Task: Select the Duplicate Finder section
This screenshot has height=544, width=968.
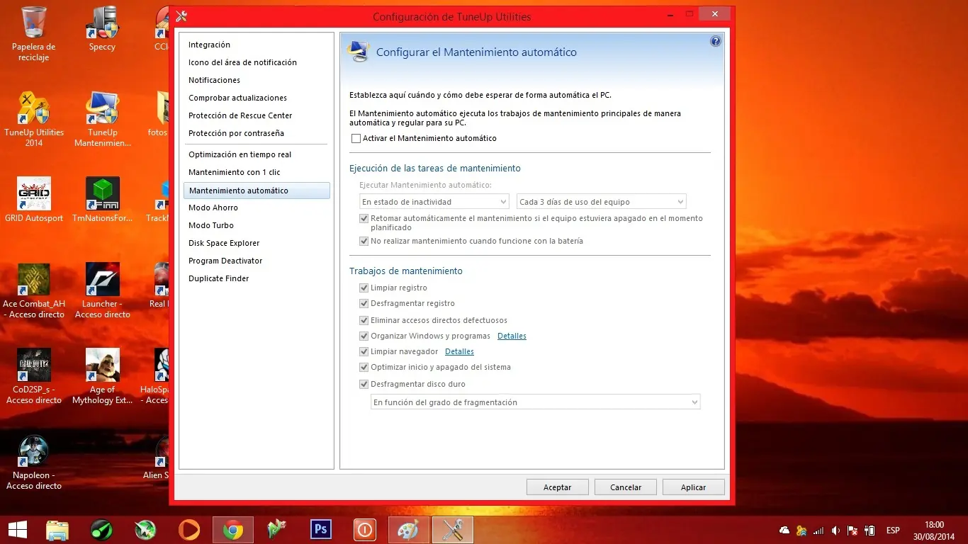Action: [218, 279]
